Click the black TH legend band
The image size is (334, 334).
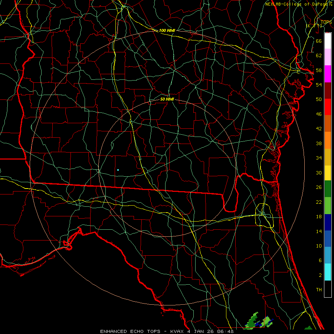(328, 289)
